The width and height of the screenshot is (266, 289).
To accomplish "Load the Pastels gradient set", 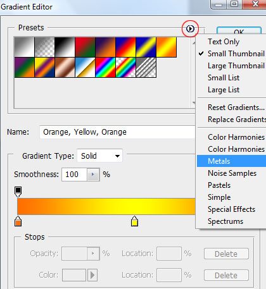I will [232, 185].
